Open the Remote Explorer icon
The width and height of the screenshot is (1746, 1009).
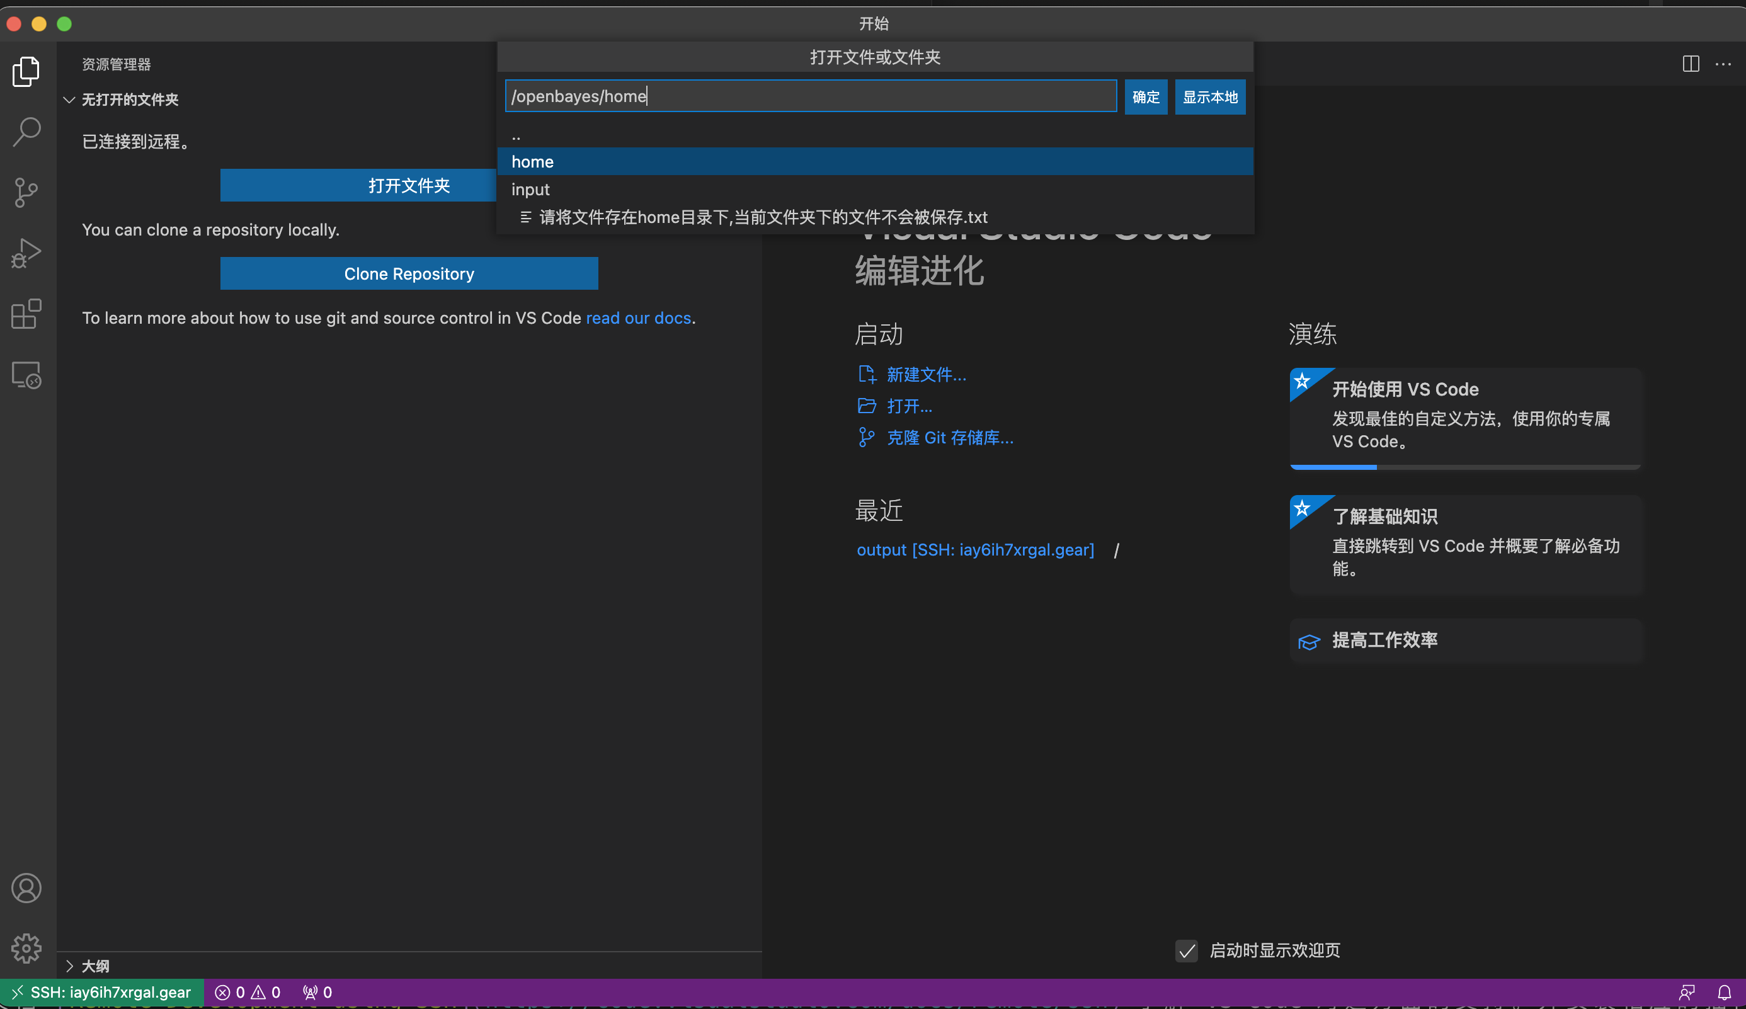point(26,375)
